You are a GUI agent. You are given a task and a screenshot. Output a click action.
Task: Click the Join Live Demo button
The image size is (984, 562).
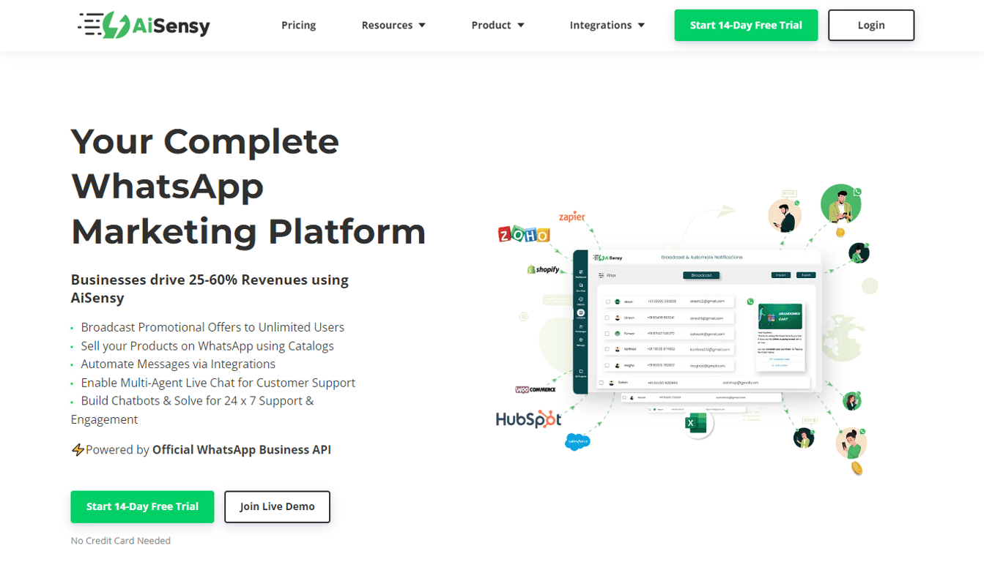click(x=277, y=506)
